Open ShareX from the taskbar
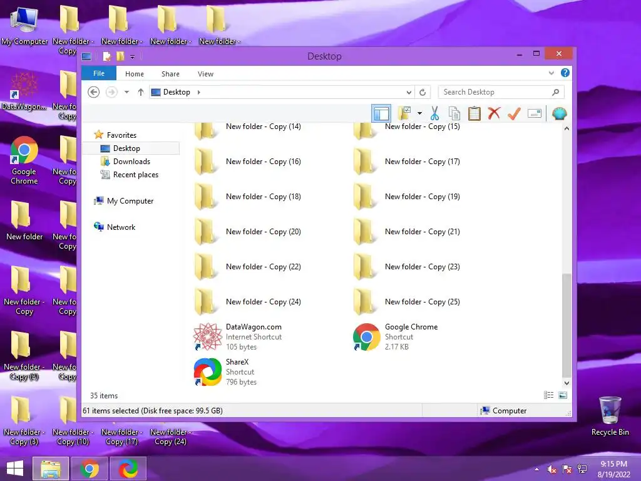 [x=128, y=468]
